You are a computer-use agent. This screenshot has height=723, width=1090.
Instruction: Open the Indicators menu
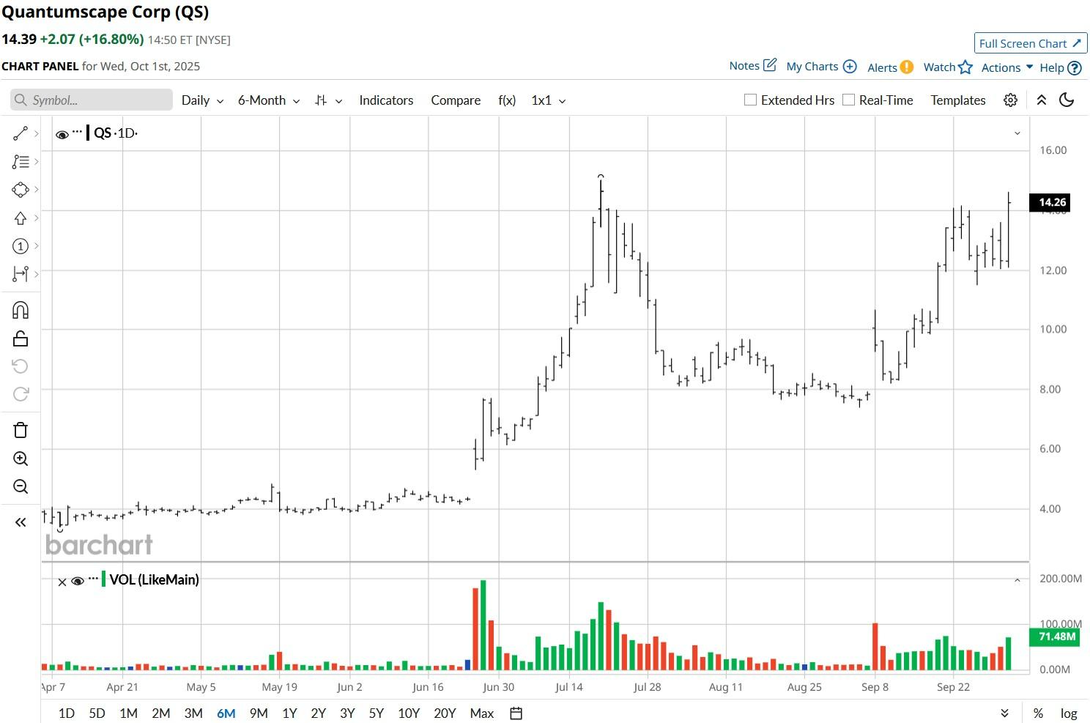point(386,100)
